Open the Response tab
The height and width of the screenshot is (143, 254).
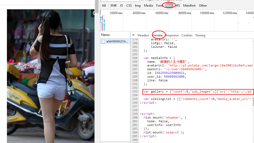pos(172,35)
